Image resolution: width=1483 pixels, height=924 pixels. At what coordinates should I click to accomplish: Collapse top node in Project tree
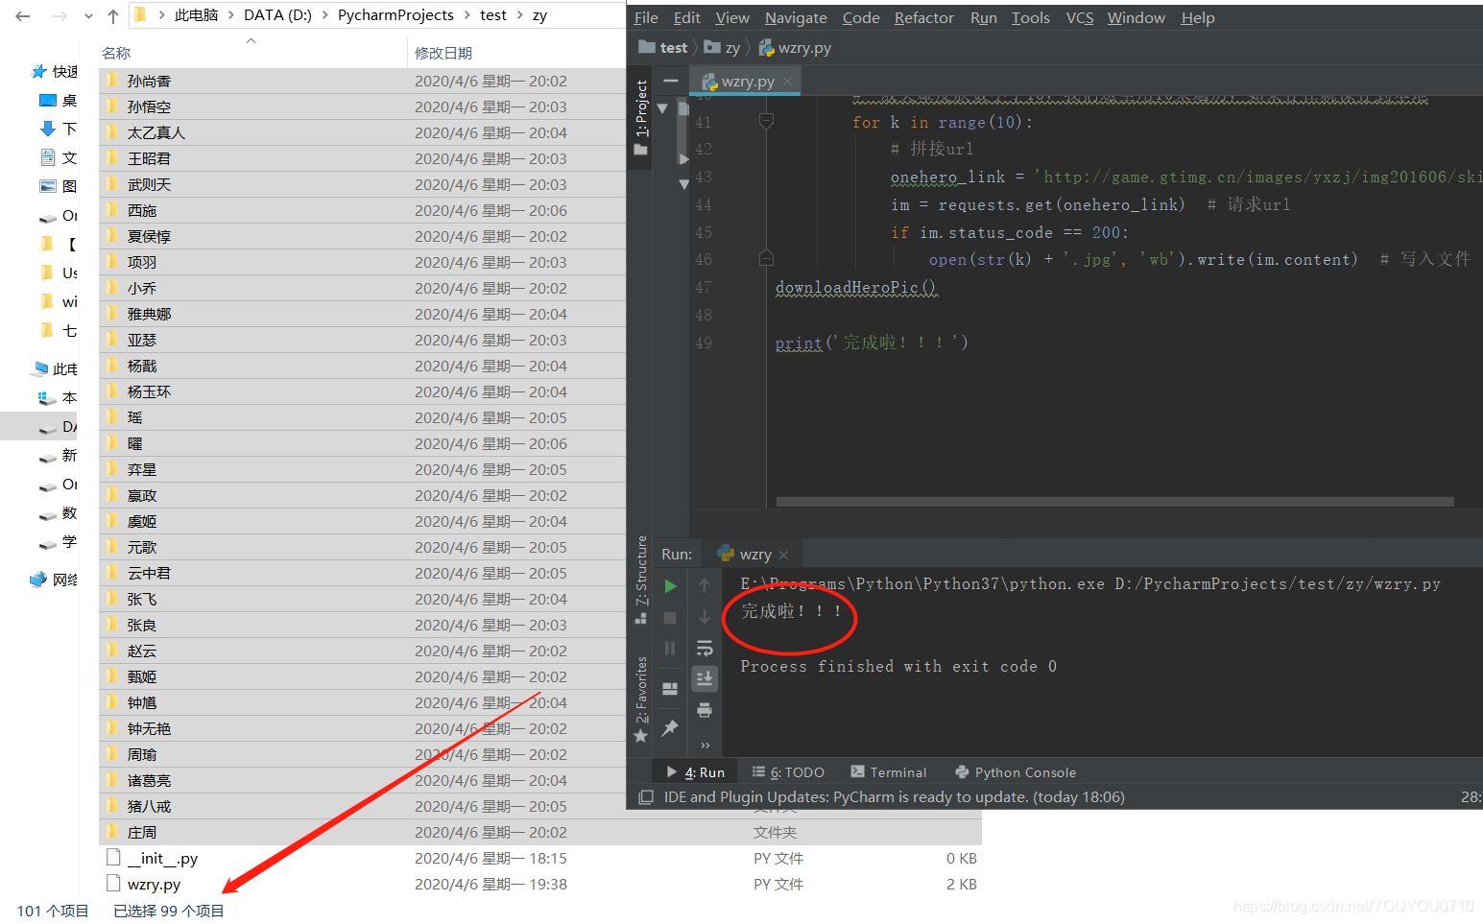[x=662, y=108]
